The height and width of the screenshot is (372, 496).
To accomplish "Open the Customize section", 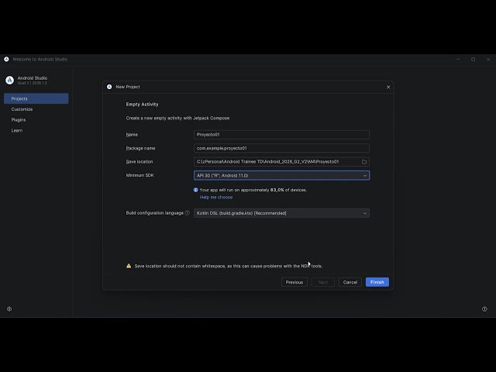I will (x=22, y=109).
